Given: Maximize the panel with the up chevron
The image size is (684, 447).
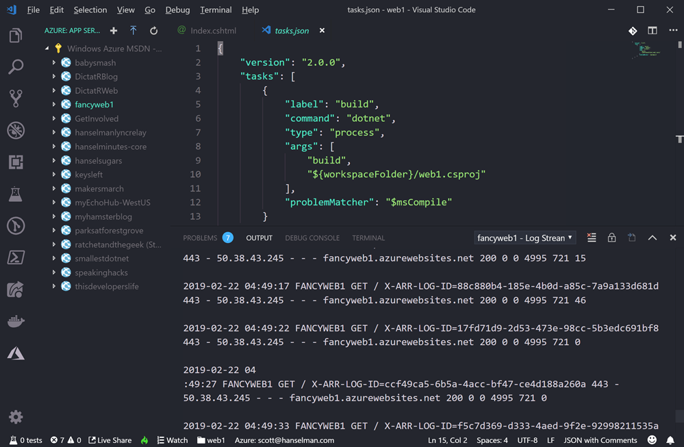Looking at the screenshot, I should click(x=652, y=238).
